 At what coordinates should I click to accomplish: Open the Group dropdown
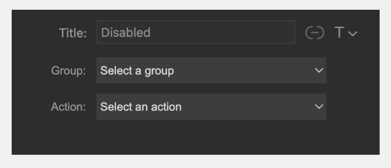tap(211, 70)
